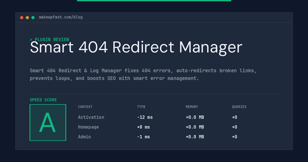
Task: Click the +8 ms TTFB value
Action: [x=143, y=127]
